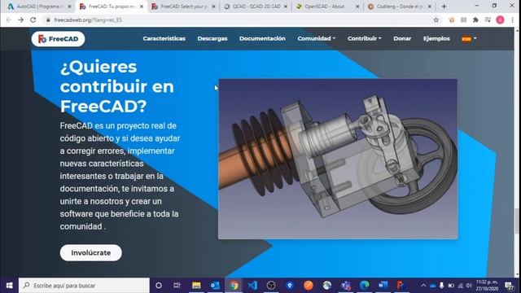Open Características in the navigation bar
Screen dimensions: 521x293
click(164, 38)
